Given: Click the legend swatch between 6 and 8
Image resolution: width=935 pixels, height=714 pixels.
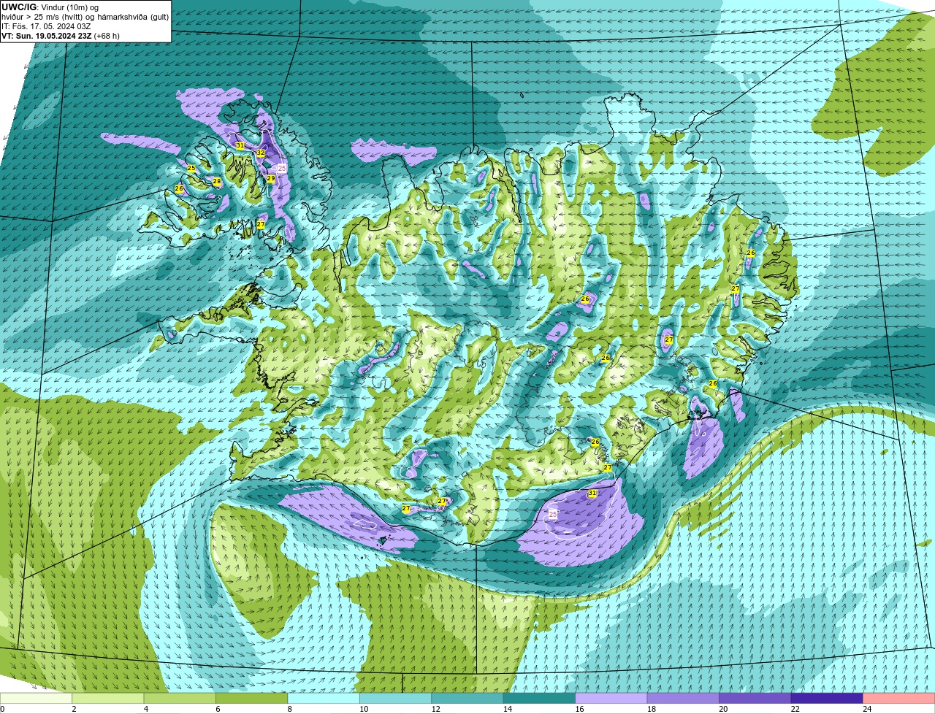Looking at the screenshot, I should (x=252, y=699).
